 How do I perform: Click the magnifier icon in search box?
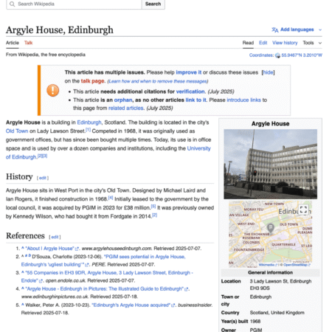pyautogui.click(x=12, y=4)
